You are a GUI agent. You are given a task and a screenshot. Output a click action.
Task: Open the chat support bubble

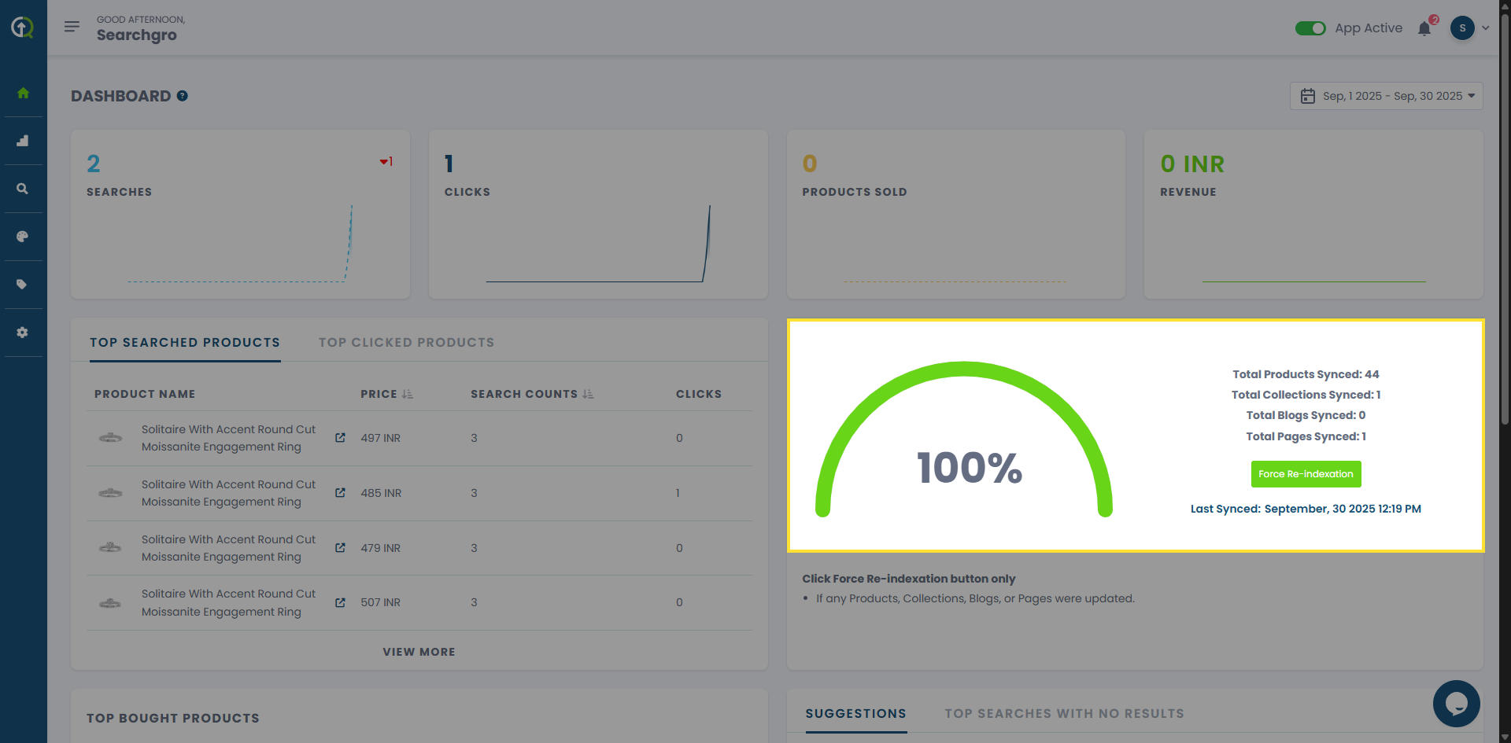coord(1456,703)
